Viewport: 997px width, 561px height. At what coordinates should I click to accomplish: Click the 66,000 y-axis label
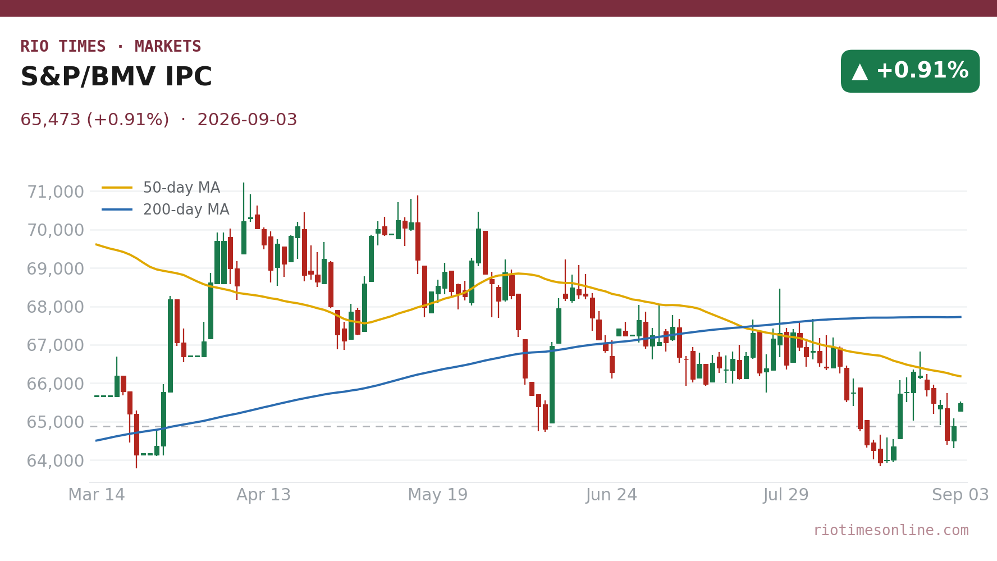pyautogui.click(x=56, y=384)
